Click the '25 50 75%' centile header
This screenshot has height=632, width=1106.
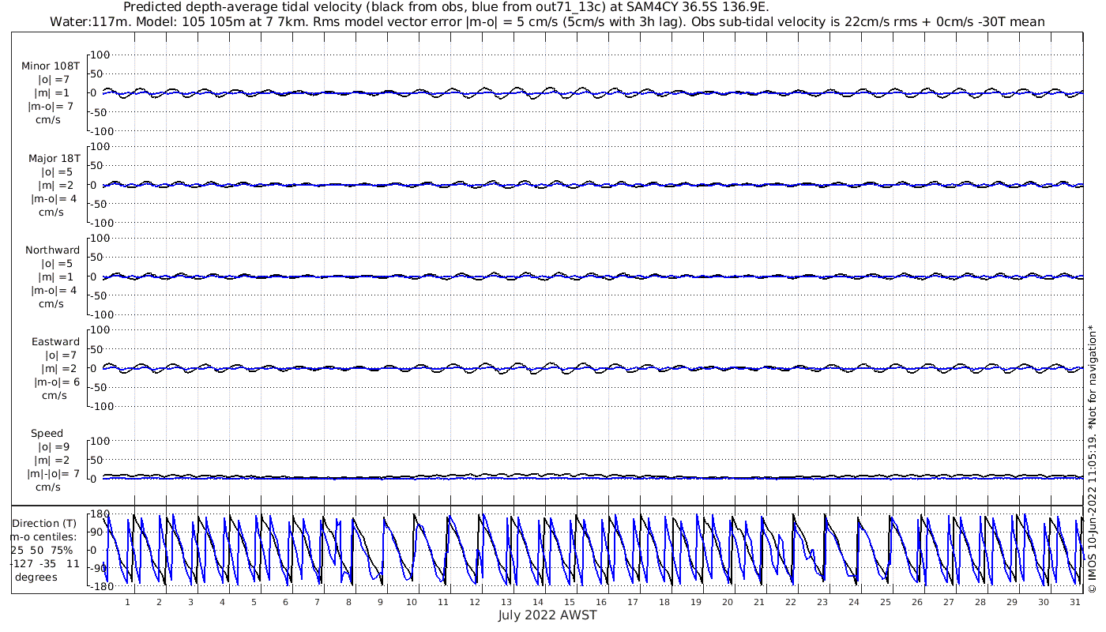tap(42, 551)
